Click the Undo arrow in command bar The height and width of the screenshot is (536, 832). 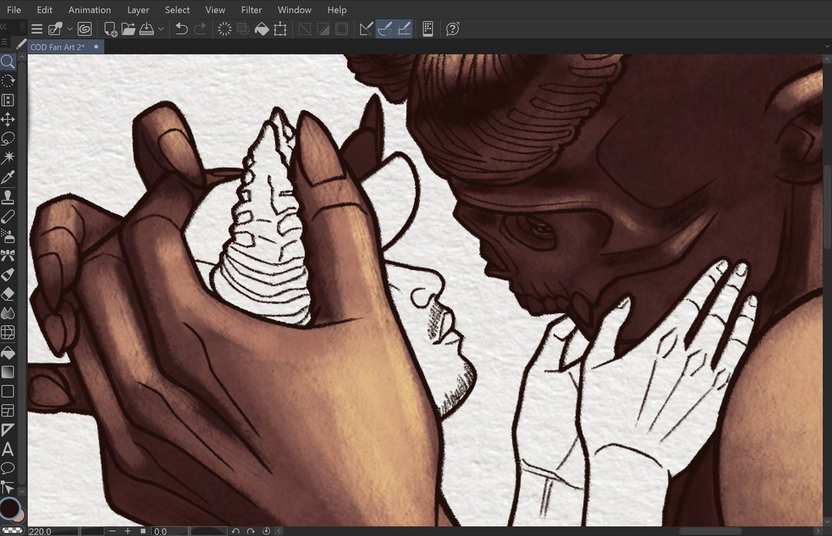pyautogui.click(x=182, y=29)
